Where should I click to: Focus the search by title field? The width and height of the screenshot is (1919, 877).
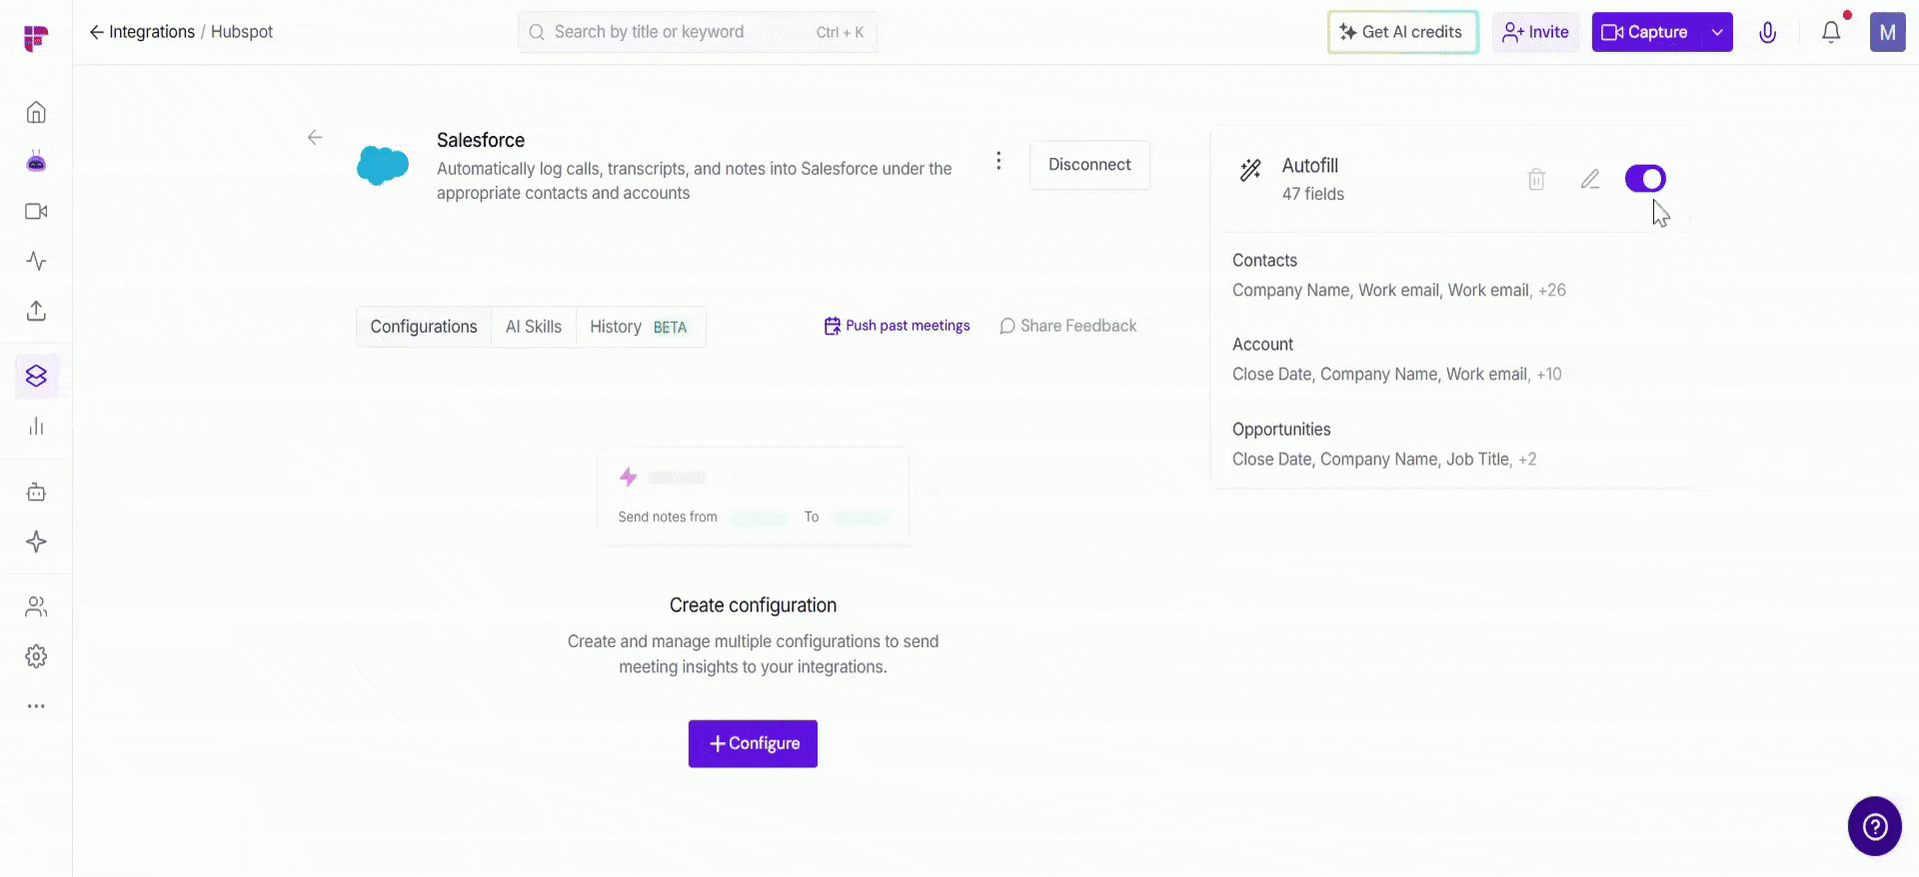(x=698, y=32)
